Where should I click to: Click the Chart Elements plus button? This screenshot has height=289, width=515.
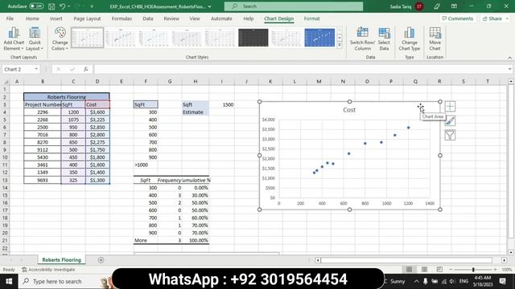coord(450,106)
